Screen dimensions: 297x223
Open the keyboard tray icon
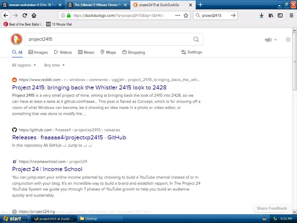click(x=265, y=219)
